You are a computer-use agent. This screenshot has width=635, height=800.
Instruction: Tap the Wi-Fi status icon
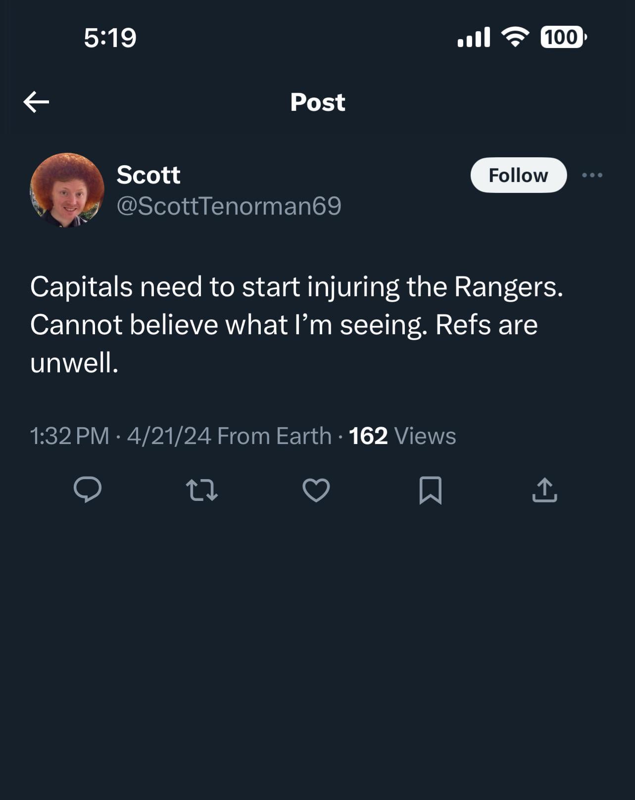[x=515, y=37]
